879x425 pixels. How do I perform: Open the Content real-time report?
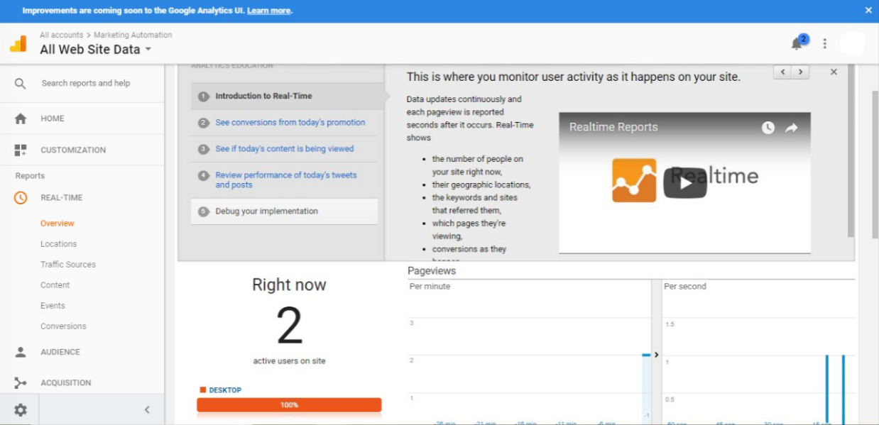click(x=55, y=285)
